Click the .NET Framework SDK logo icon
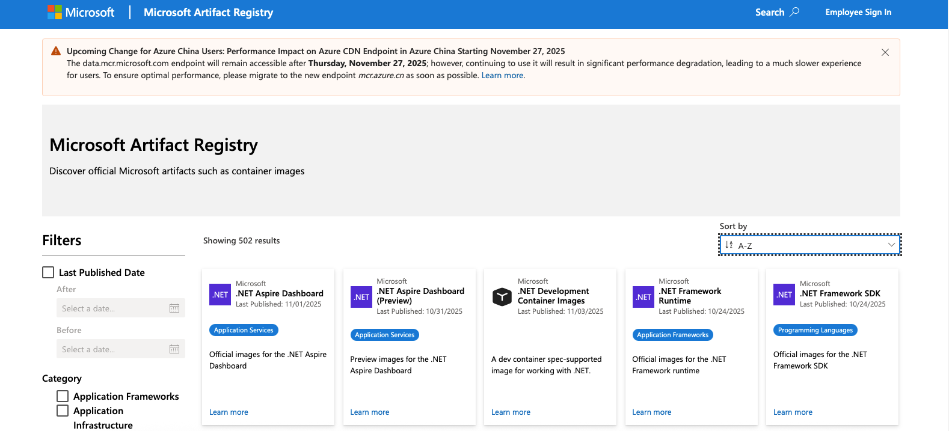Image resolution: width=949 pixels, height=431 pixels. point(784,295)
